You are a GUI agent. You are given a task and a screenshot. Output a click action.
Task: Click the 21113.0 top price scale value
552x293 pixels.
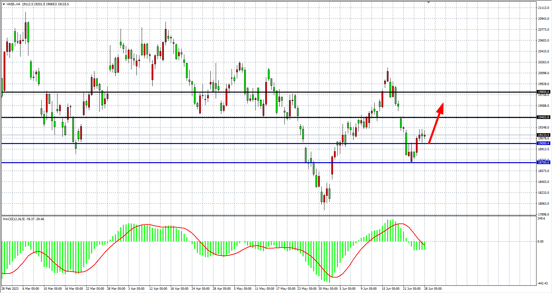(543, 8)
